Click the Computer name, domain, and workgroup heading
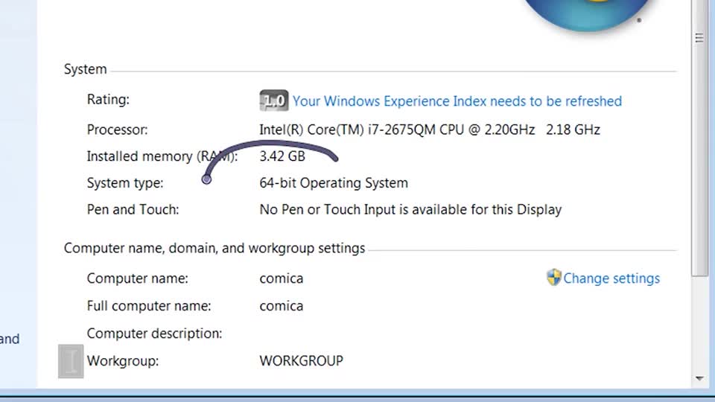 tap(214, 249)
